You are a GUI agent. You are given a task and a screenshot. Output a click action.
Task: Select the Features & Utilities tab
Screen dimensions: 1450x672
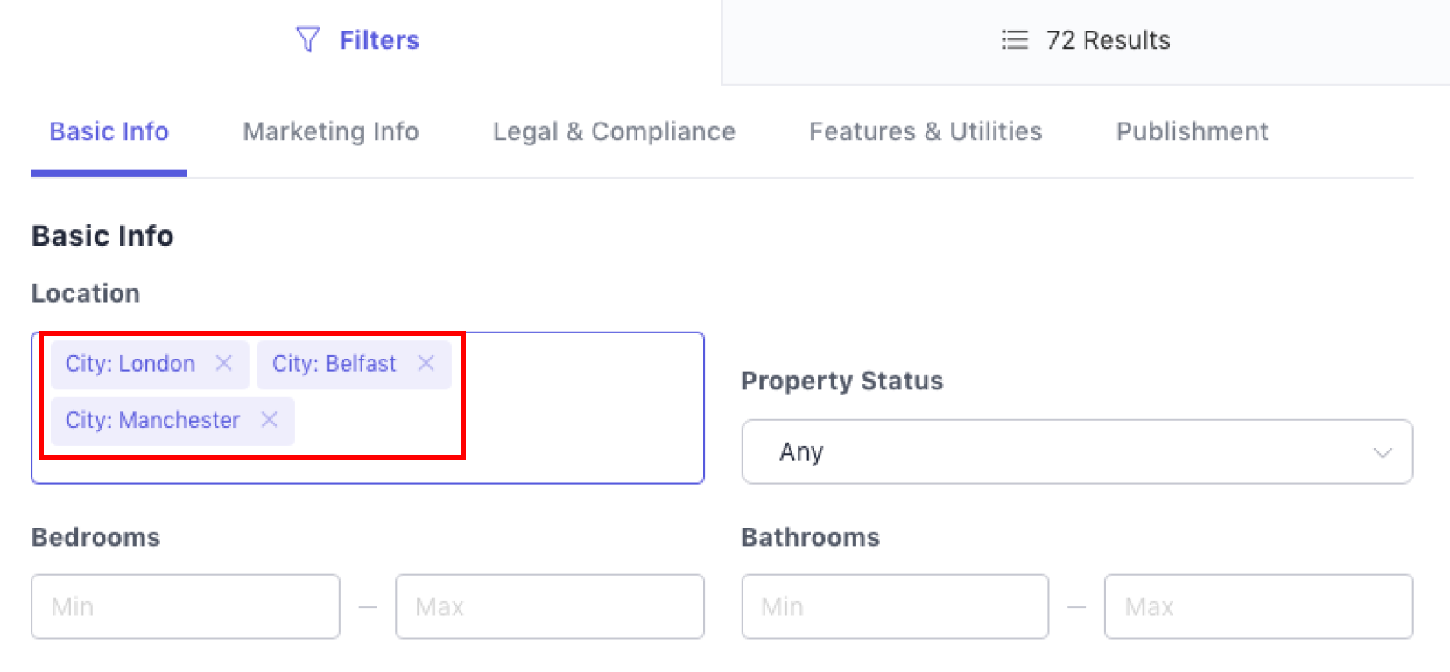tap(926, 131)
